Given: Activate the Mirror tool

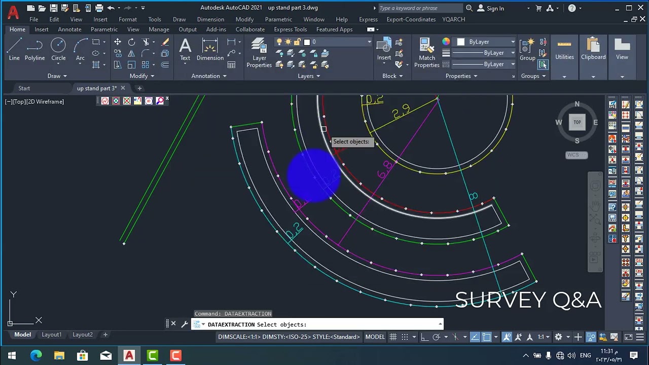Looking at the screenshot, I should 131,53.
